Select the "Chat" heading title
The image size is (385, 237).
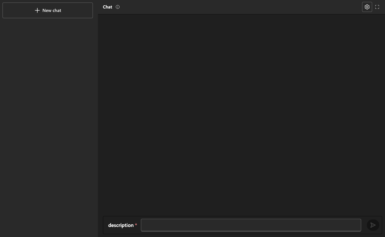107,7
